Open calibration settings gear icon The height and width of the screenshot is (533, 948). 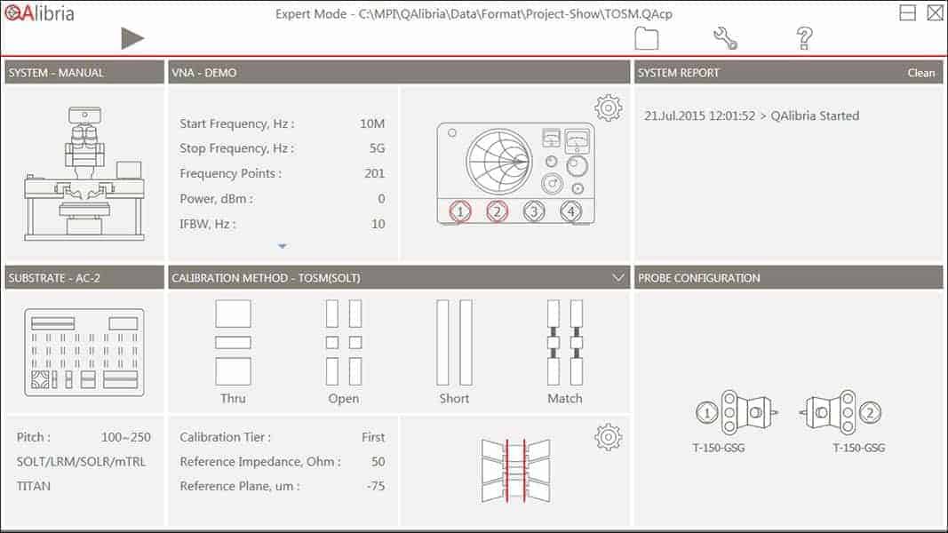(608, 436)
